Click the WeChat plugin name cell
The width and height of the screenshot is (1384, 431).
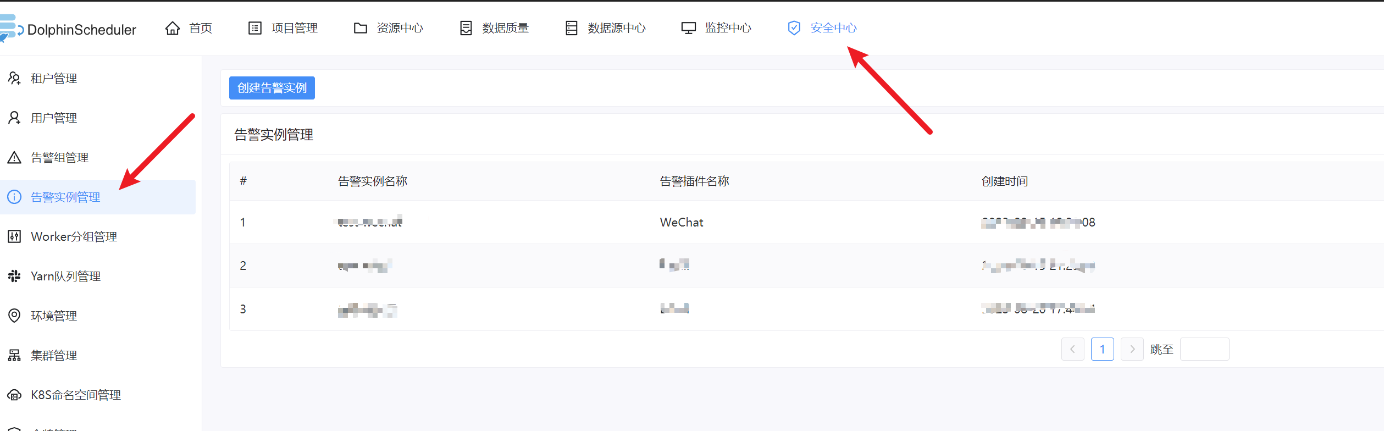(682, 223)
